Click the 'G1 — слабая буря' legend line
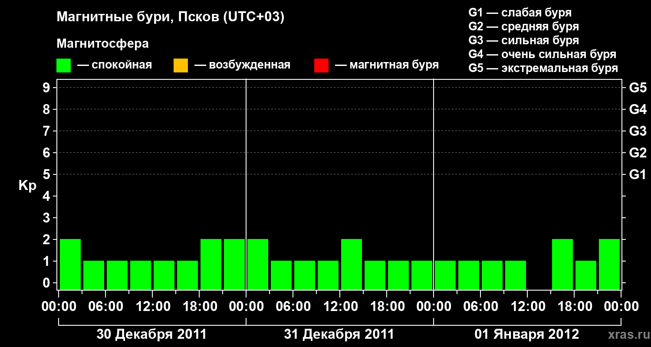 tap(520, 13)
